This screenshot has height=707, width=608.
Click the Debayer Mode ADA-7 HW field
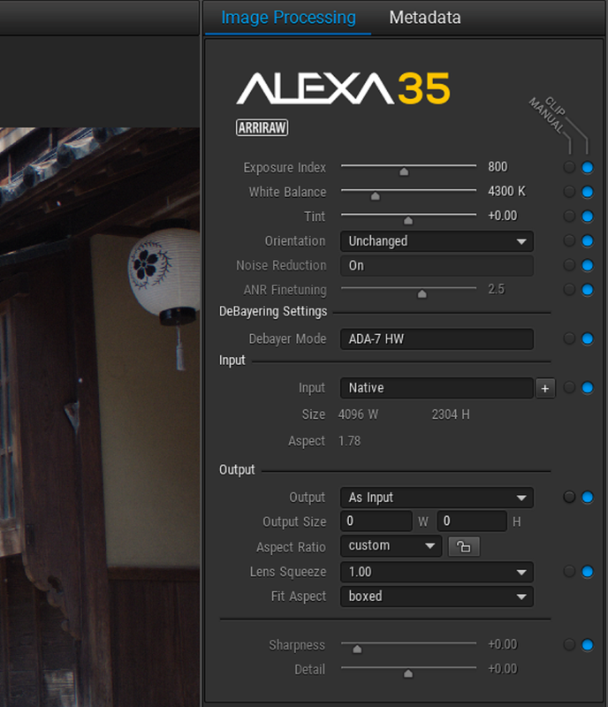click(x=437, y=339)
